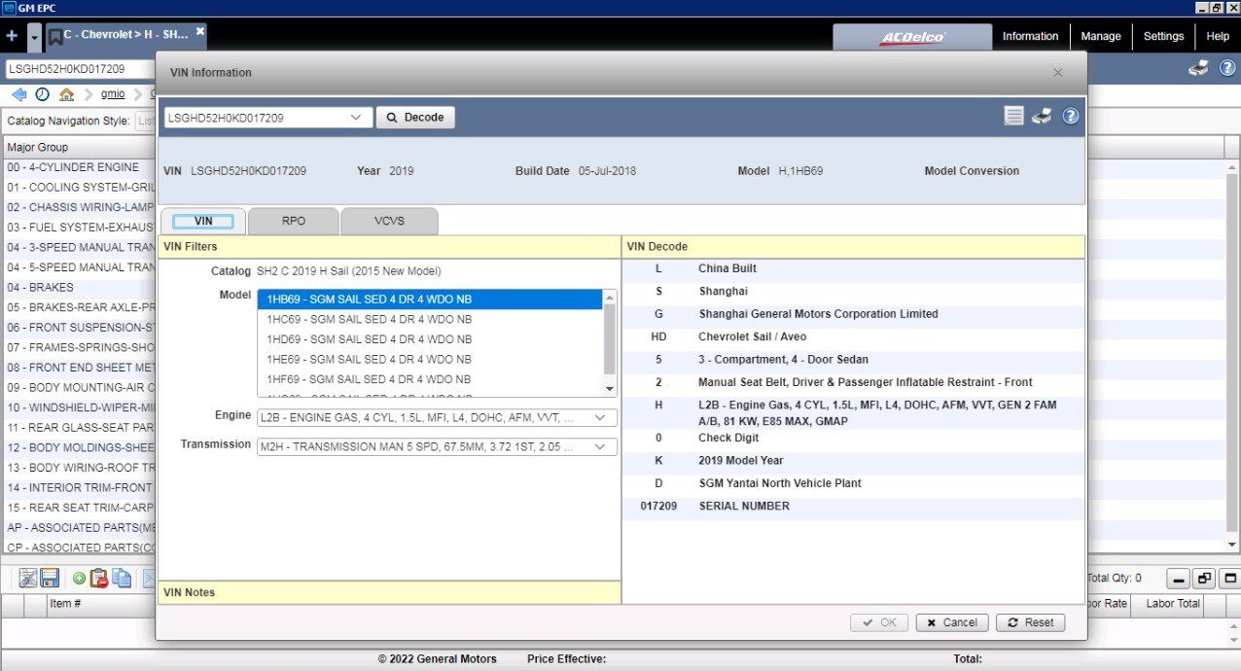This screenshot has width=1241, height=671.
Task: Open help via the question mark icon
Action: point(1071,116)
